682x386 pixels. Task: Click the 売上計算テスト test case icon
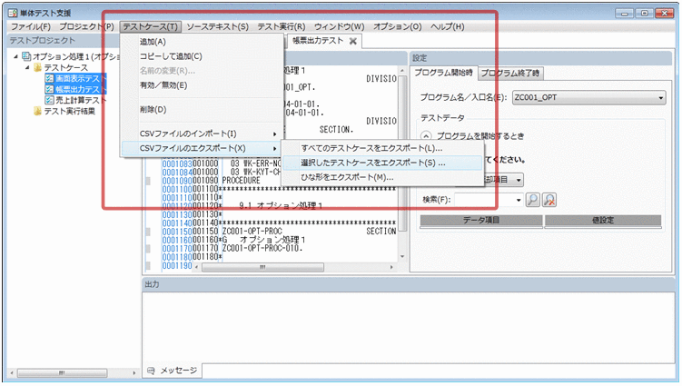coord(49,100)
